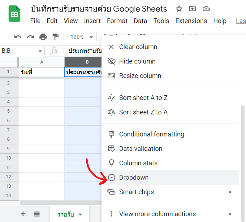The width and height of the screenshot is (246, 222).
Task: Select cell B1 header text
Action: [83, 72]
